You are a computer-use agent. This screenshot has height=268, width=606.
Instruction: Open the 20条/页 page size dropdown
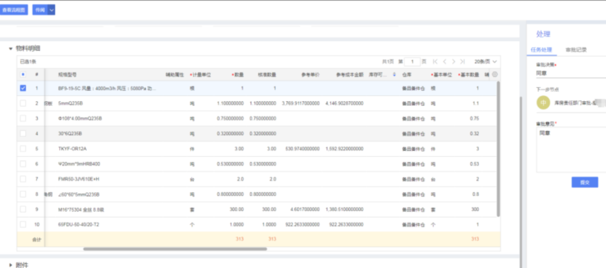[x=486, y=62]
